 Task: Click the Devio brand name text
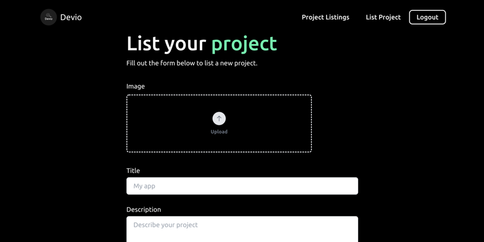pos(71,17)
